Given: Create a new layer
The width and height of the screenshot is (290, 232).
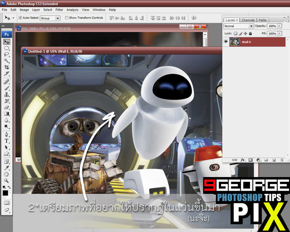Looking at the screenshot, I should pyautogui.click(x=274, y=160).
